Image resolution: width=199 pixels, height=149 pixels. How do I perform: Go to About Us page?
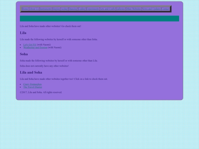[x=34, y=9]
